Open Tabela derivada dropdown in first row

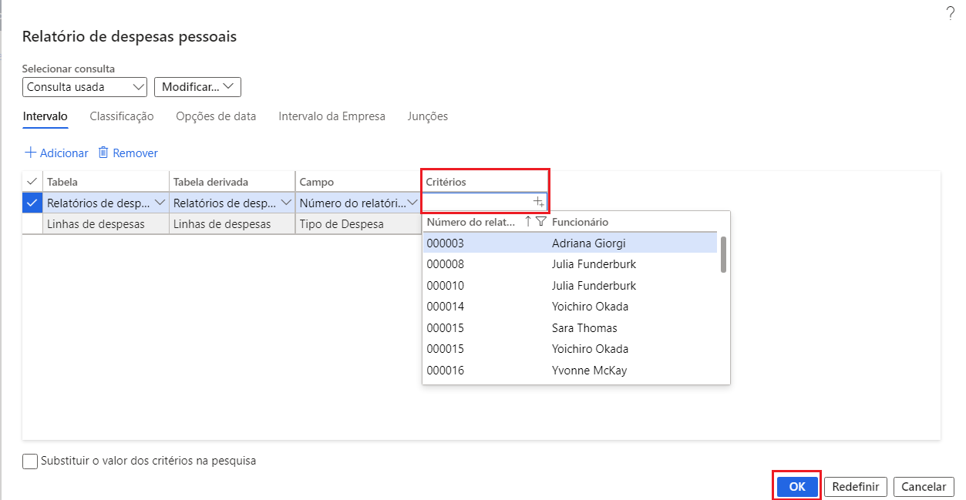pos(287,203)
